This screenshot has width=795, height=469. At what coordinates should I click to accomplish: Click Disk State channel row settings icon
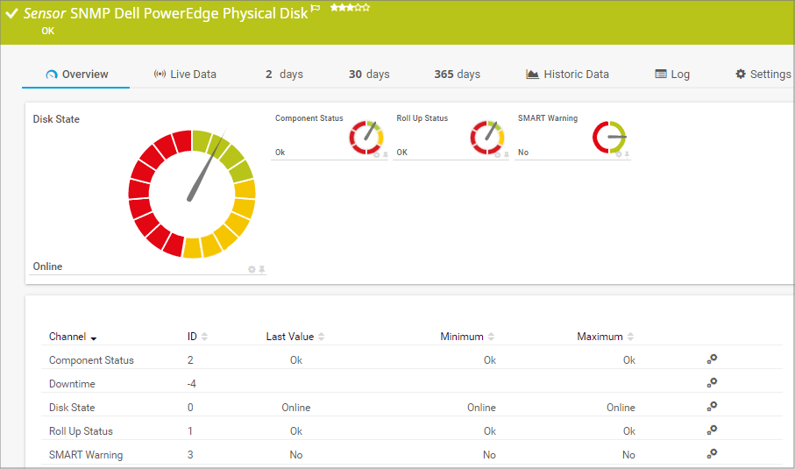click(x=713, y=407)
